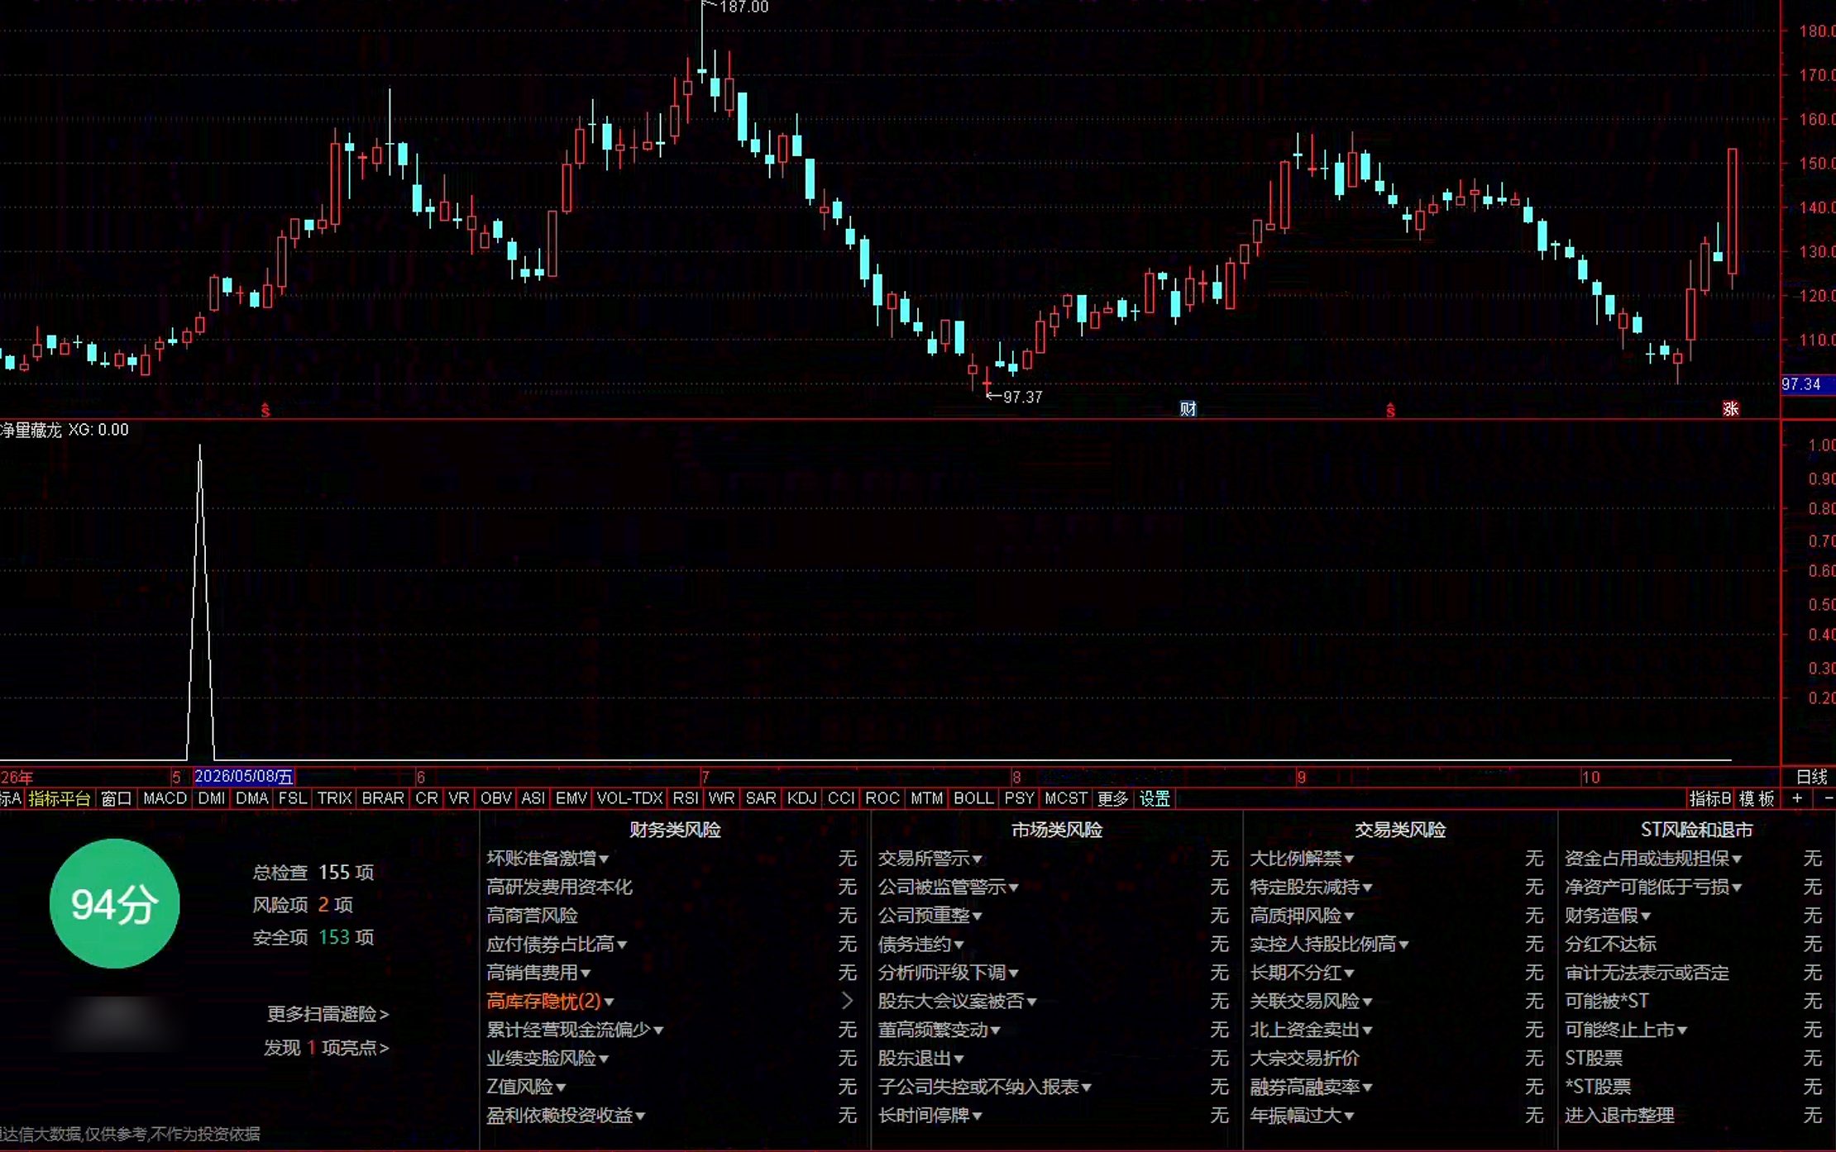Click 模板 template button
This screenshot has height=1152, width=1836.
pos(1757,798)
